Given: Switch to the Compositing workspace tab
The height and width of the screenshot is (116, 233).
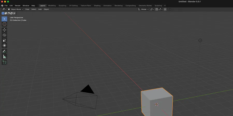Looking at the screenshot, I should tap(130, 6).
